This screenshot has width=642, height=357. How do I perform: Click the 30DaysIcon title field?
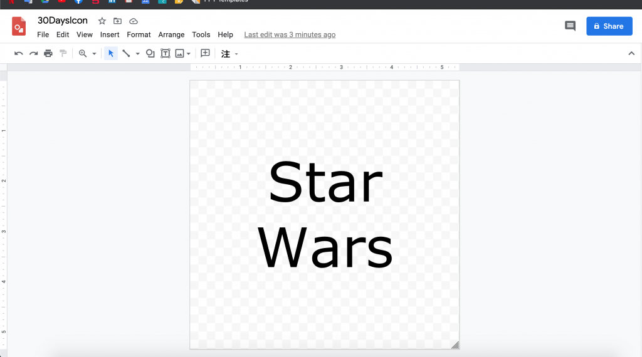tap(63, 21)
